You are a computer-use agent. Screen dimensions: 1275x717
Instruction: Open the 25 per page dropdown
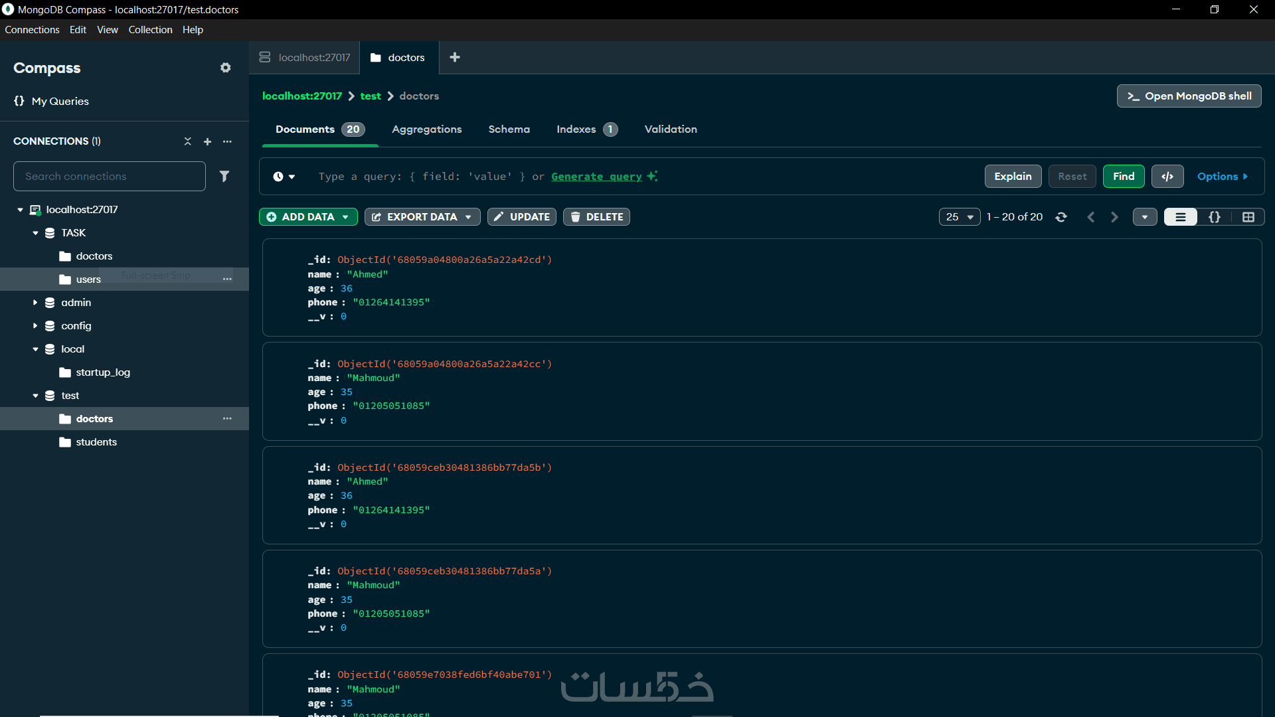tap(959, 217)
